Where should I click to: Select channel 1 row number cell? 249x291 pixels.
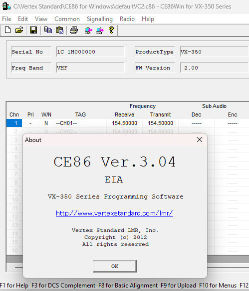point(14,123)
